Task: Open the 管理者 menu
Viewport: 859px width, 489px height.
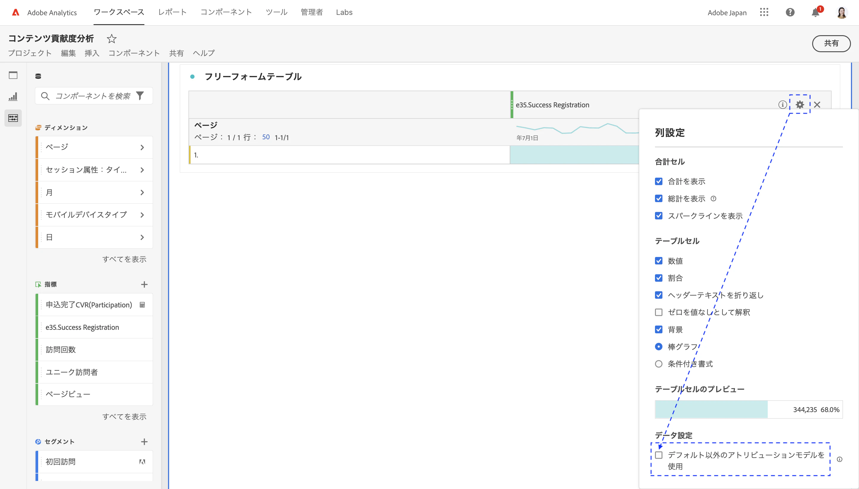Action: [x=312, y=12]
